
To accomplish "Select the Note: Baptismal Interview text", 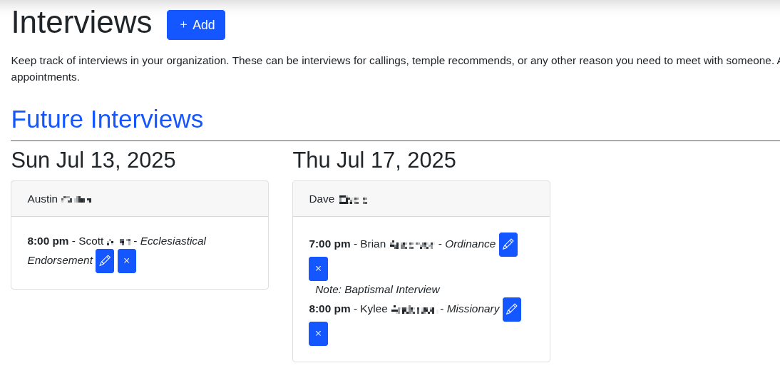I will pyautogui.click(x=378, y=290).
